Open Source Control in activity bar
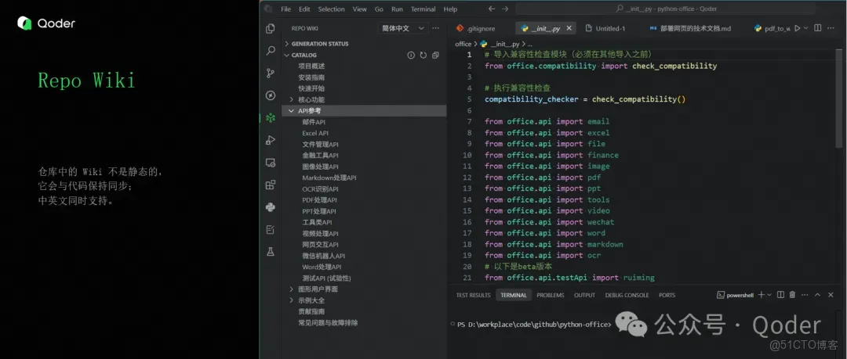Image resolution: width=847 pixels, height=359 pixels. [x=271, y=73]
